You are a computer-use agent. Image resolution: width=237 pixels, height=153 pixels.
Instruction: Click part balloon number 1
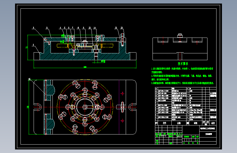[33, 45]
